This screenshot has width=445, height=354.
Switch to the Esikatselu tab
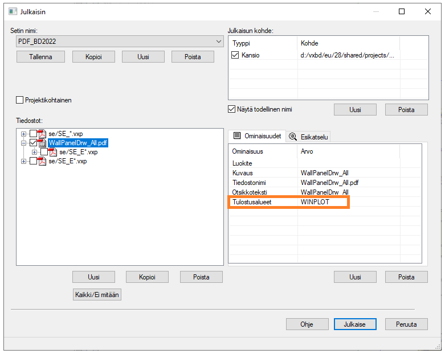(x=308, y=137)
